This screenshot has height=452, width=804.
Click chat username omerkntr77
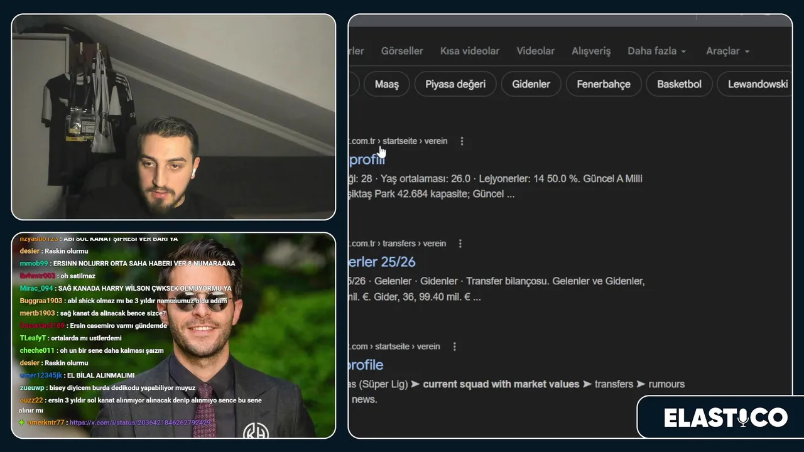pos(46,422)
